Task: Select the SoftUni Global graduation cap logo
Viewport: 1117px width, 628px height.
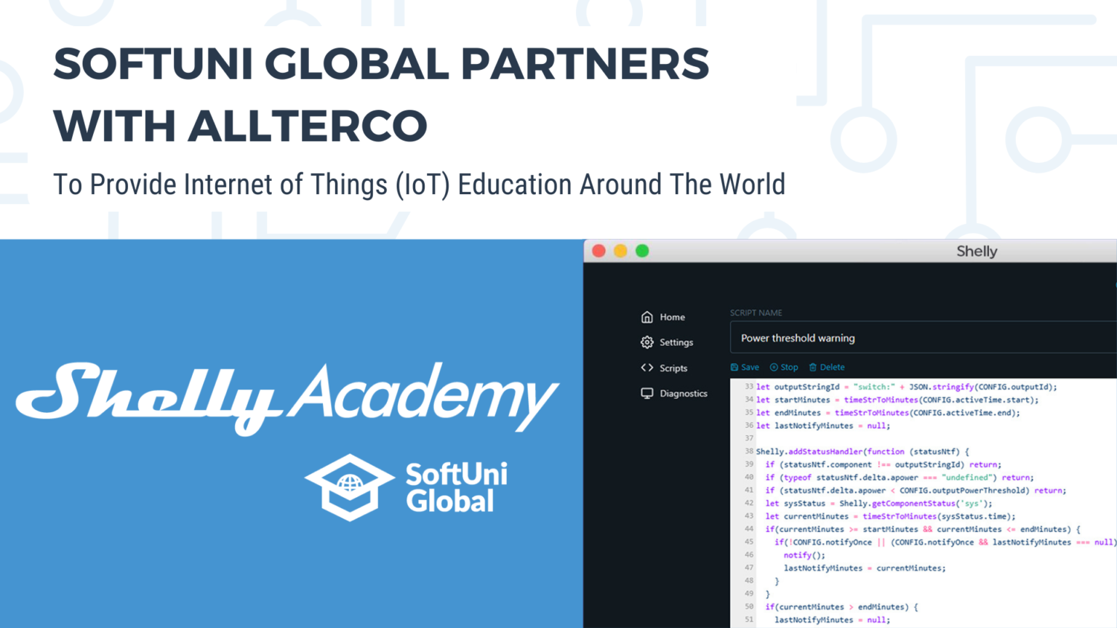Action: point(351,487)
